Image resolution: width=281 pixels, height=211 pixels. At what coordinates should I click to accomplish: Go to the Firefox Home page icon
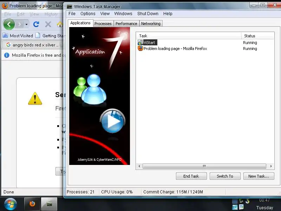[x=60, y=24]
